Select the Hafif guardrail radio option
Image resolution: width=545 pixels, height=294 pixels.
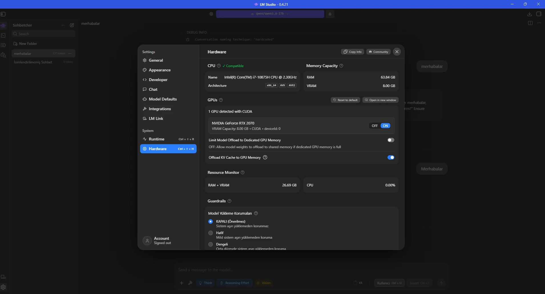[211, 233]
